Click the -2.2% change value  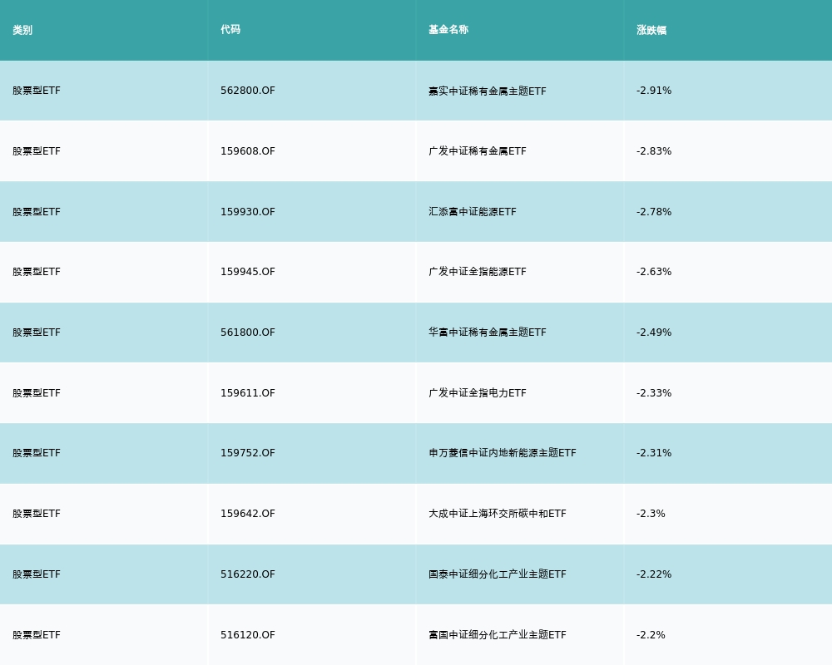coord(651,635)
